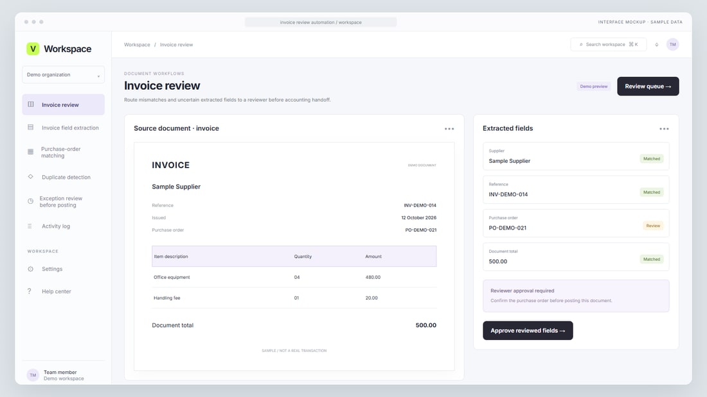Open Settings from the sidebar
Viewport: 707px width, 397px height.
(63, 269)
